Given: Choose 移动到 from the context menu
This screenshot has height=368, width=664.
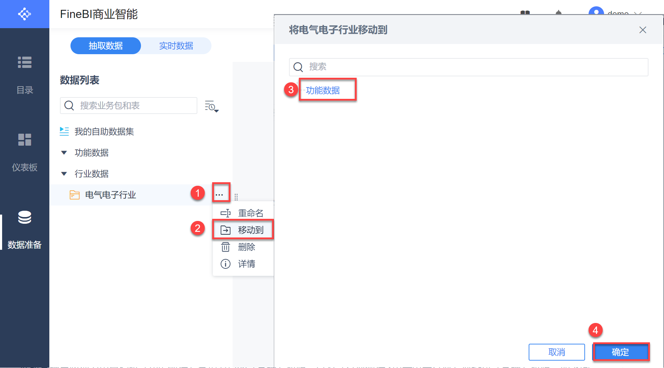Looking at the screenshot, I should [250, 230].
